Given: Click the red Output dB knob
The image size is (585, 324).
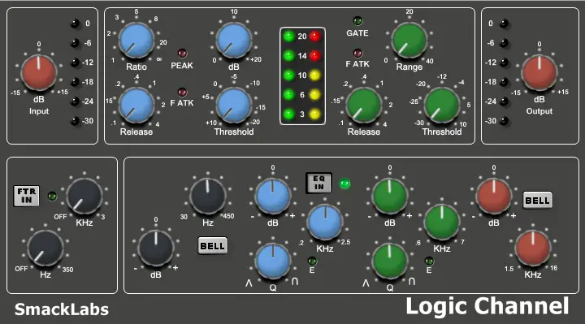Looking at the screenshot, I should 539,73.
